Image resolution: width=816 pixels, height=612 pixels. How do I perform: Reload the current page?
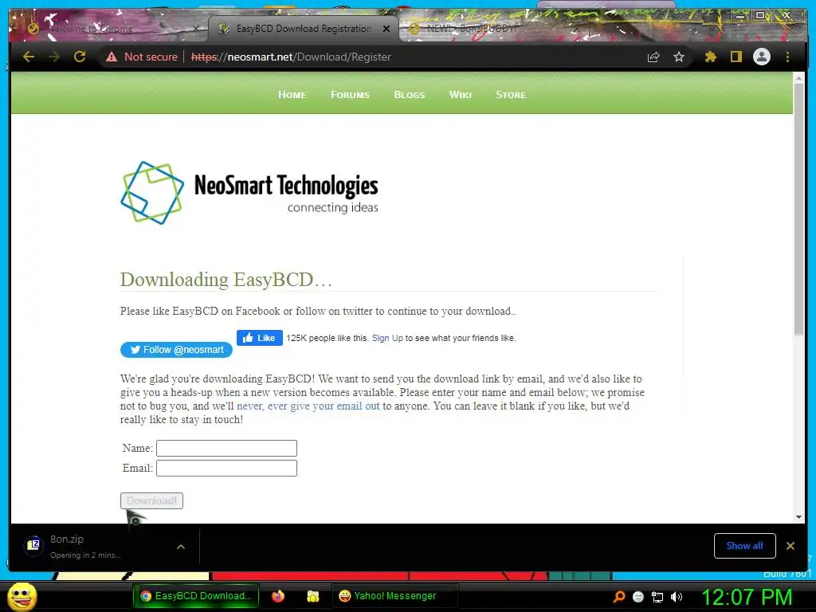(80, 57)
